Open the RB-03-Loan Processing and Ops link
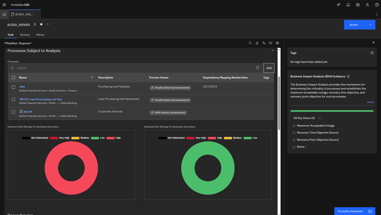The height and width of the screenshot is (215, 381). 41,99
